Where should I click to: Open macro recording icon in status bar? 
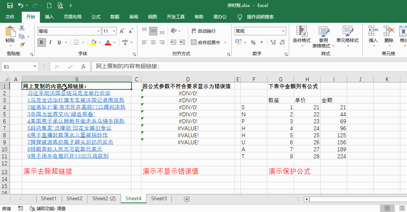point(21,208)
